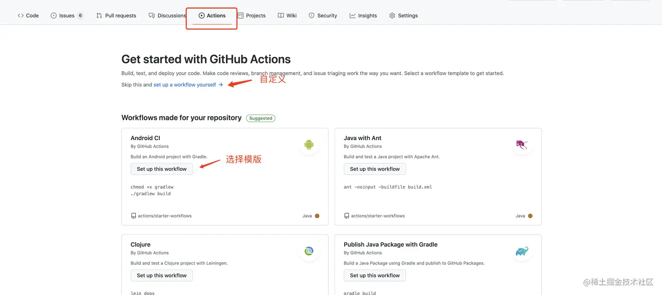Open the Issues tab

click(67, 15)
